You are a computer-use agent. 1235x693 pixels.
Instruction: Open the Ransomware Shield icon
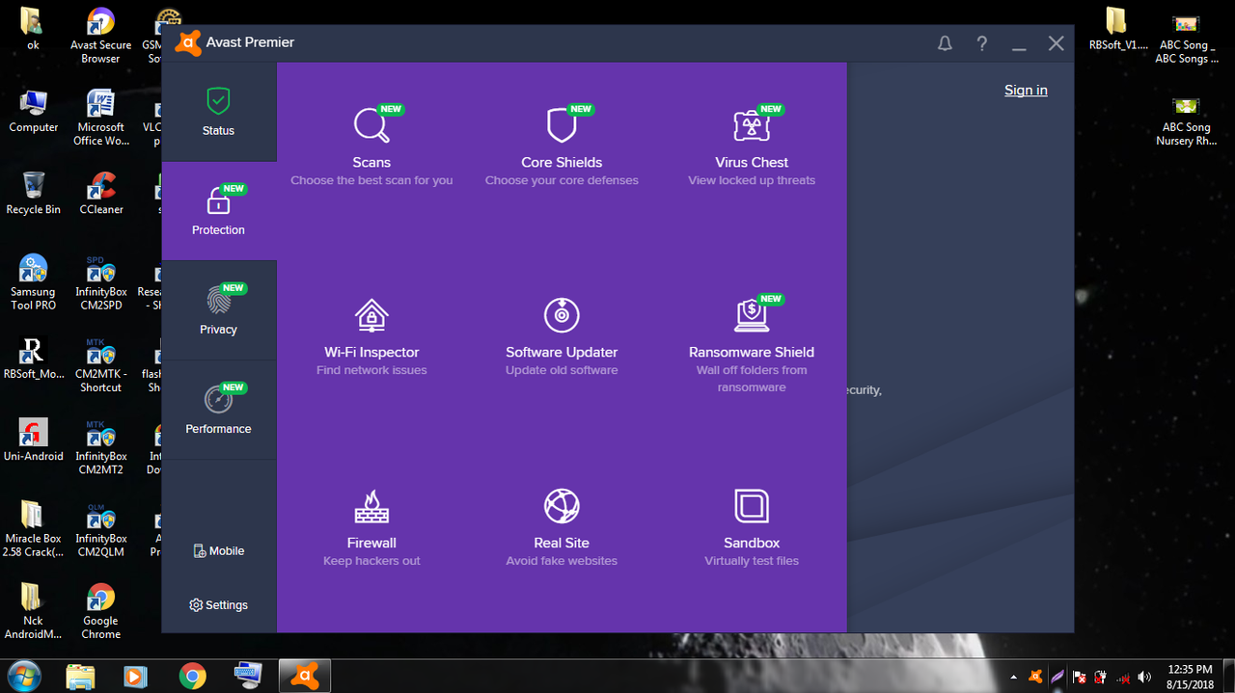point(751,315)
